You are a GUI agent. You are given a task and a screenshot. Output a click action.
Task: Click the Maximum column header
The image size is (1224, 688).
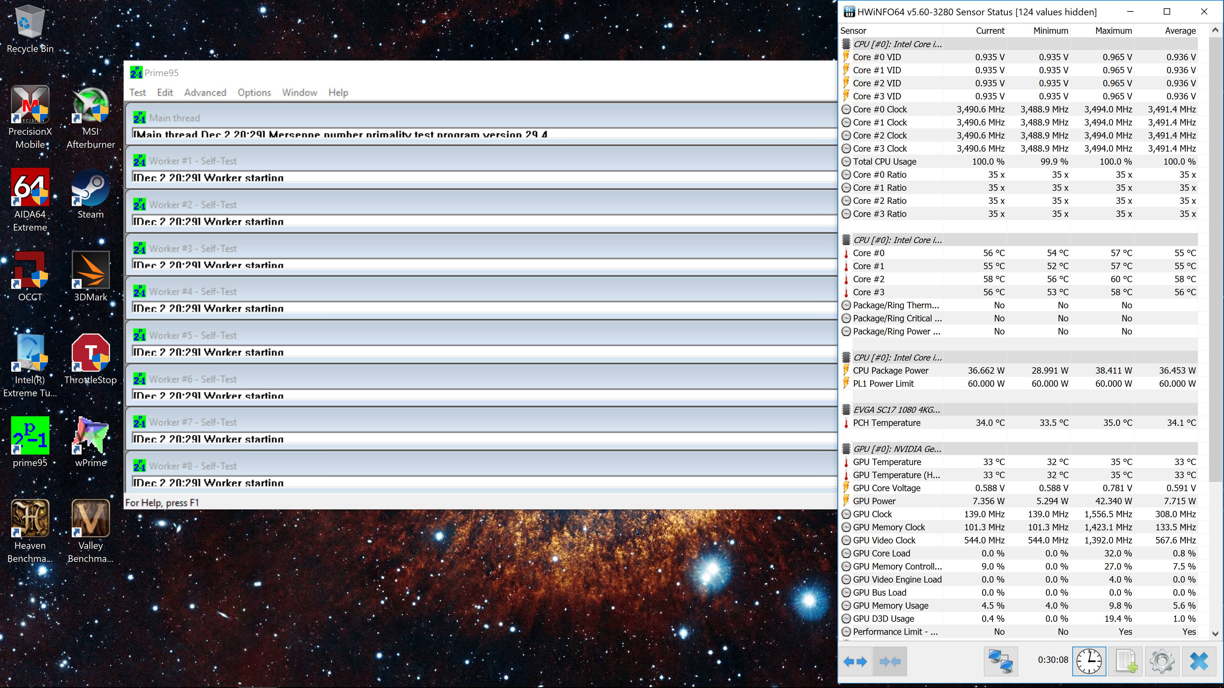click(x=1113, y=31)
